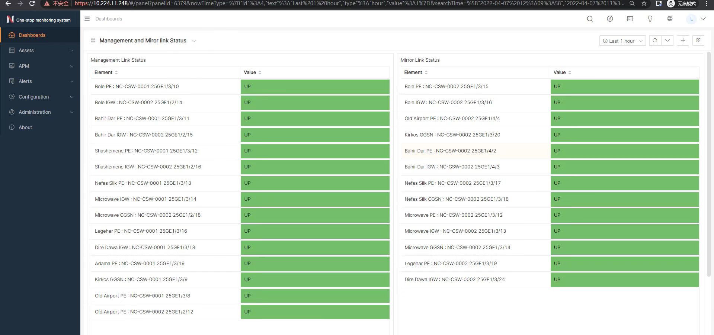Click the Dashboards breadcrumb text
Viewport: 714px width, 335px height.
point(109,19)
